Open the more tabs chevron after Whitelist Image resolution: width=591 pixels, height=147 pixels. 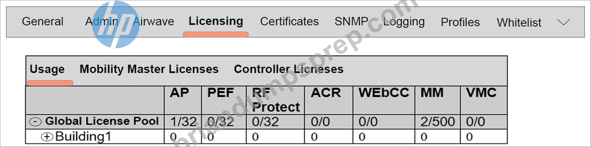click(x=563, y=22)
